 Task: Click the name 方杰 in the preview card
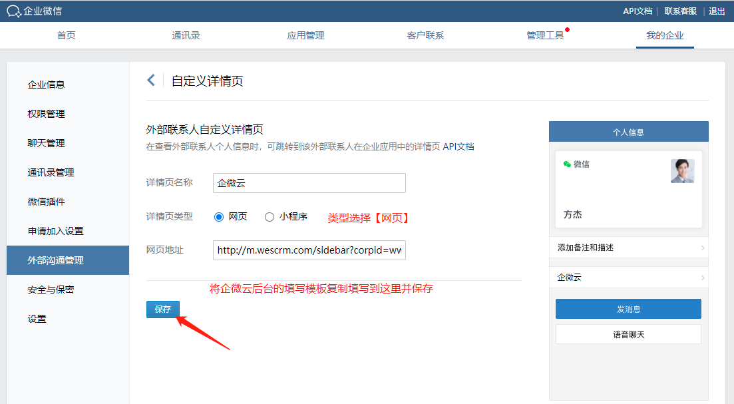[x=572, y=214]
